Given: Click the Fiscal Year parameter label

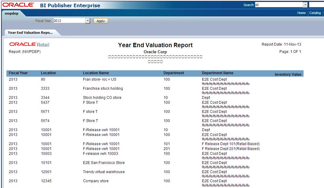Looking at the screenshot, I should [43, 21].
